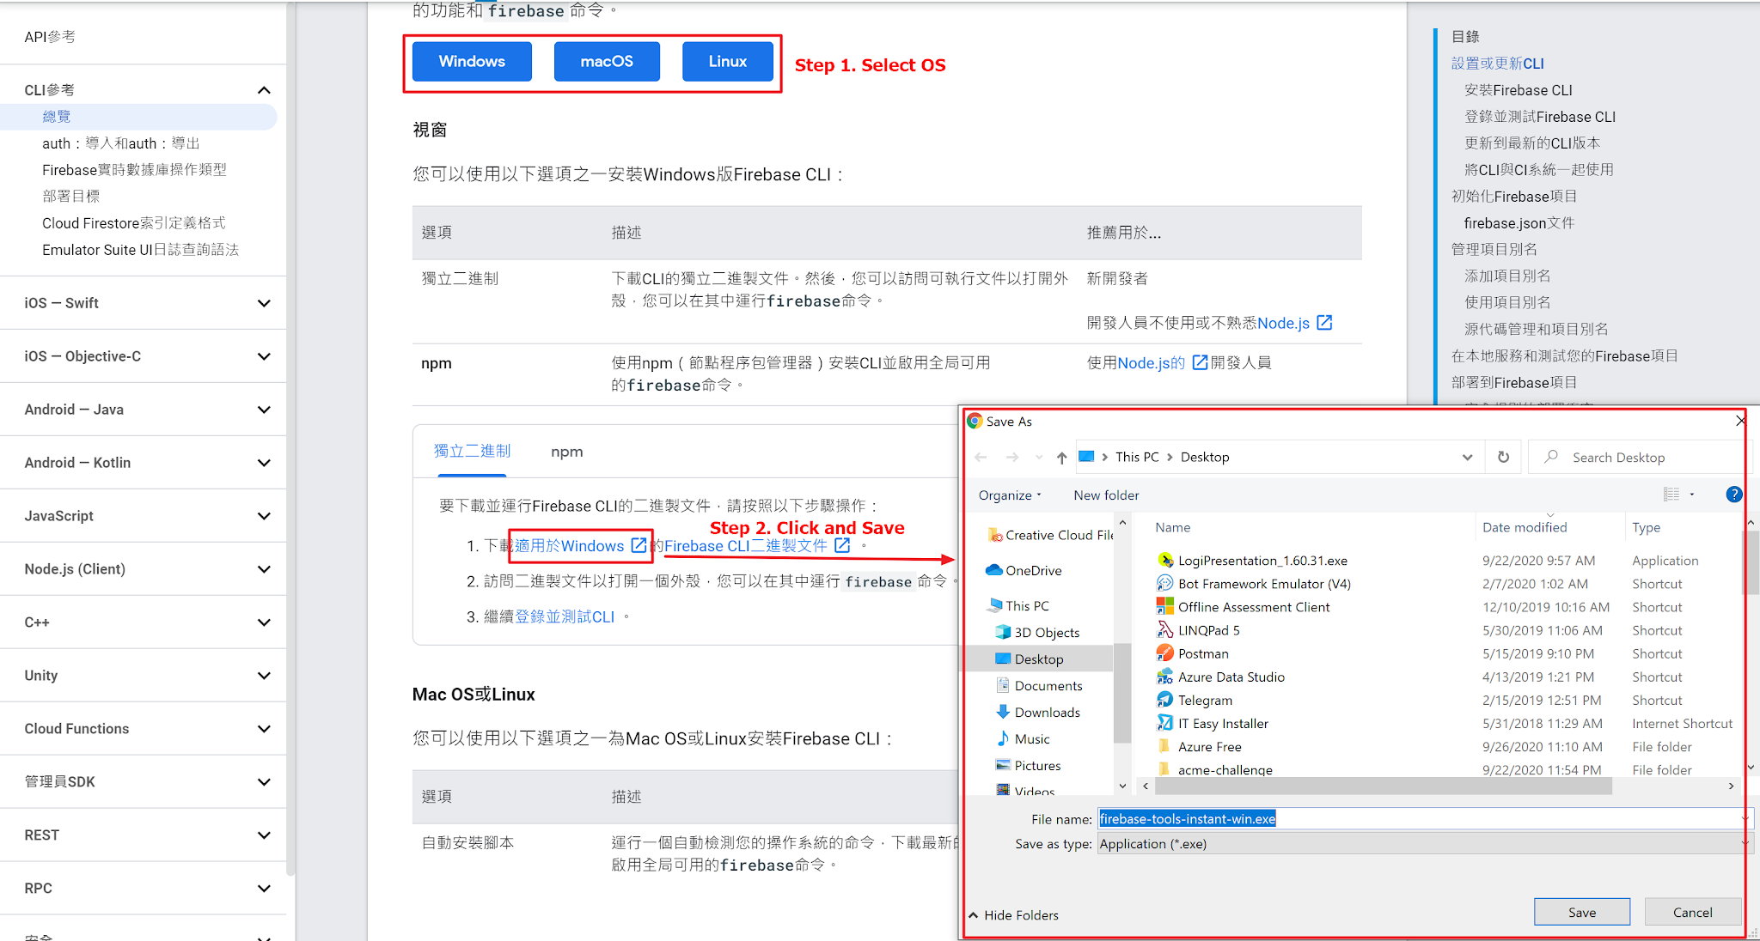Screen dimensions: 1760x941
Task: Select OneDrive in the sidebar
Action: [1028, 570]
